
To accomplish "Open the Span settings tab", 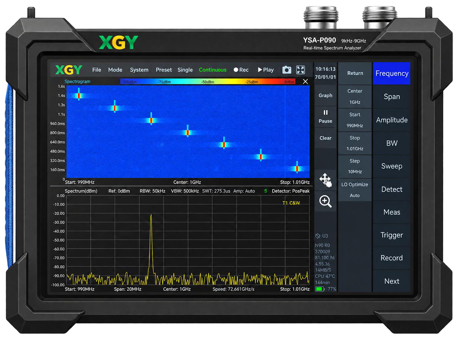I will click(392, 97).
